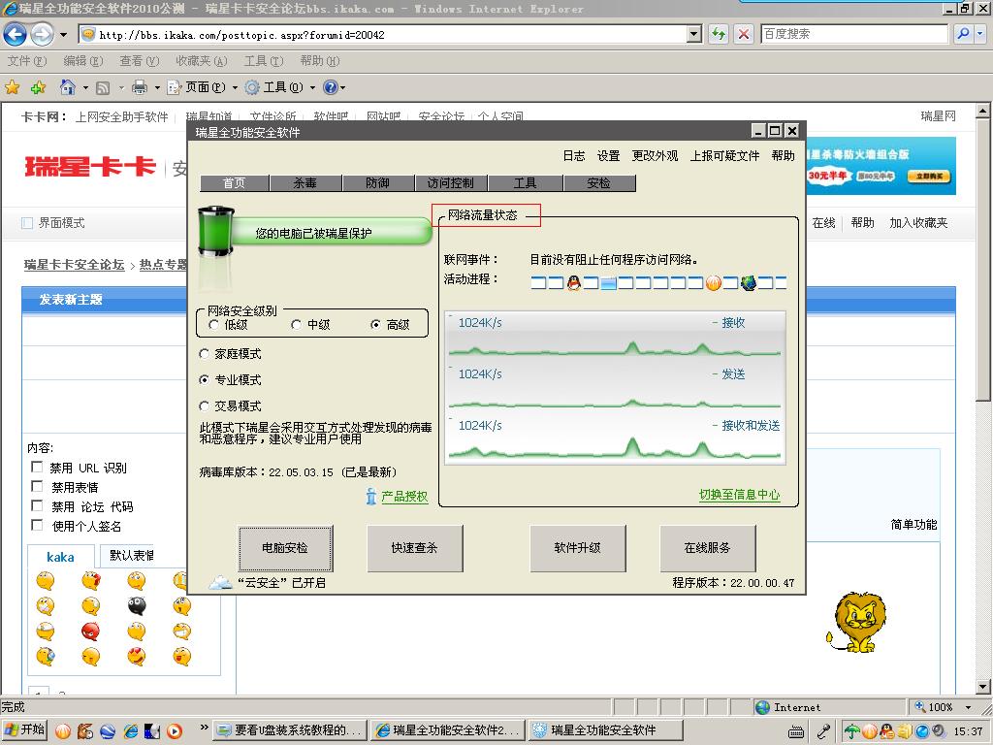This screenshot has width=993, height=745.
Task: Click the QQ penguin icon in active processes
Action: coord(574,282)
